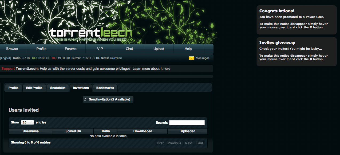Image resolution: width=340 pixels, height=155 pixels.
Task: Click Send Invitation (2 Available) button
Action: click(x=108, y=99)
